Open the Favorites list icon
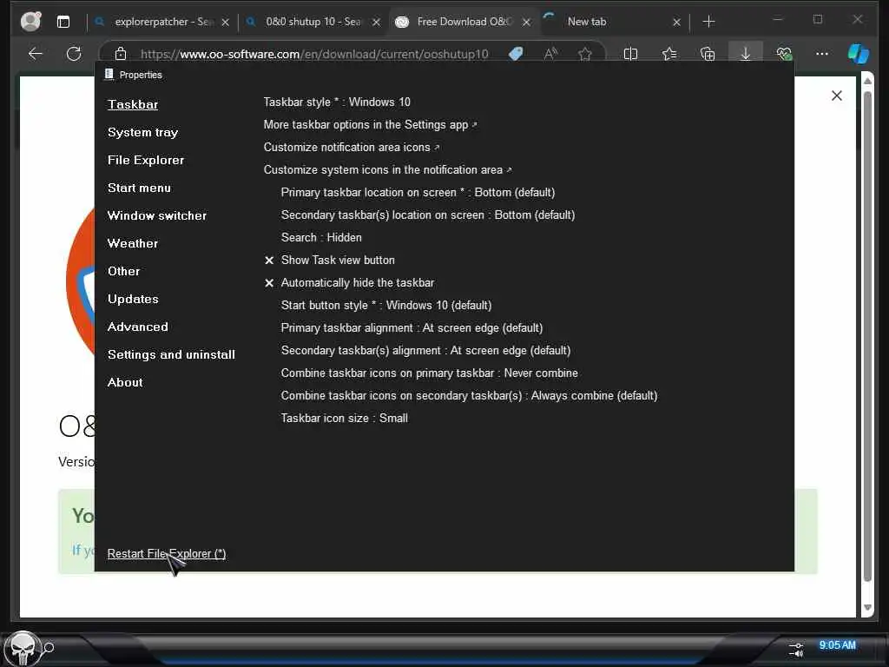Viewport: 889px width, 667px height. [669, 54]
